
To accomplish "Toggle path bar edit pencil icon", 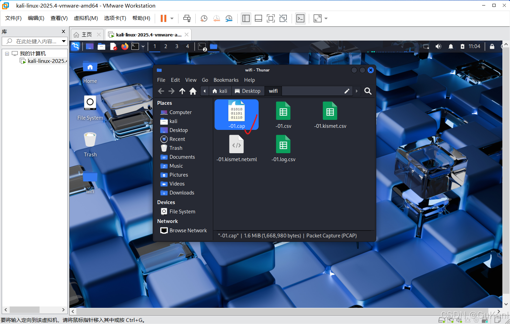I will pos(347,91).
